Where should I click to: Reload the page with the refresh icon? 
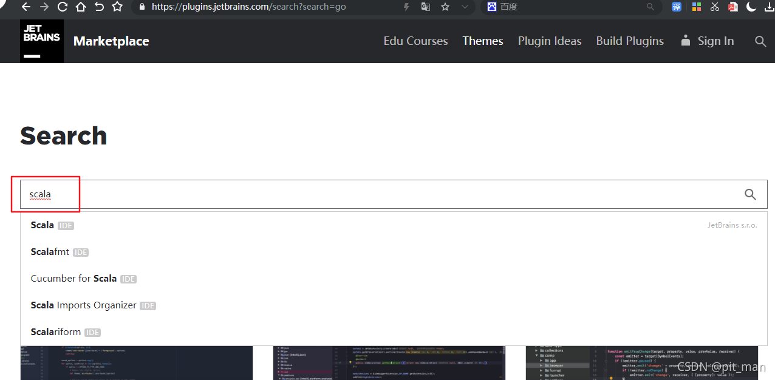click(62, 7)
